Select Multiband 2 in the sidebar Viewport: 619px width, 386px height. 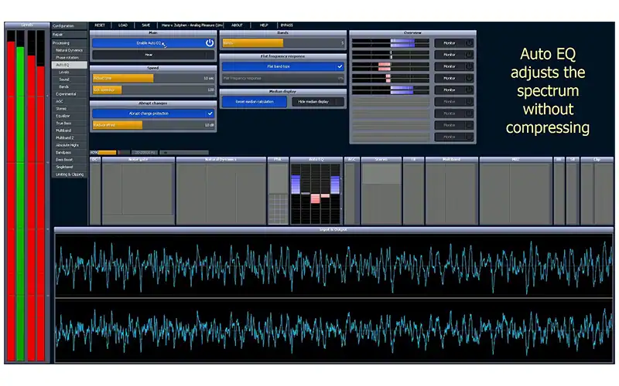coord(64,137)
